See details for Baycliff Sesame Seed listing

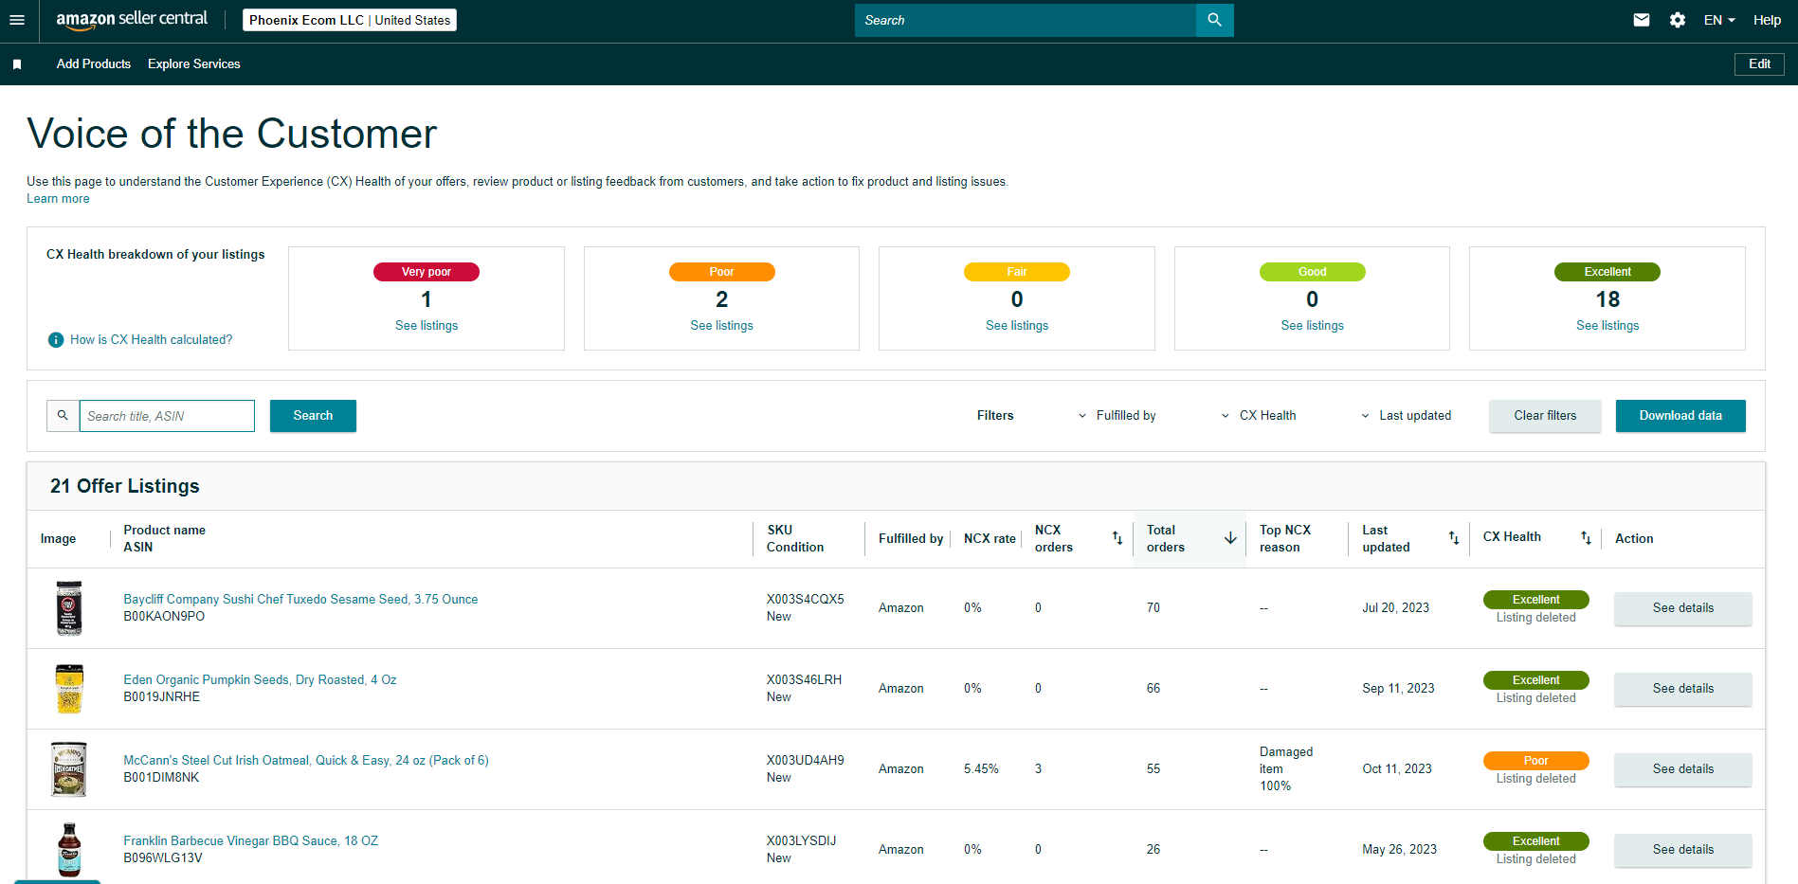tap(1683, 608)
